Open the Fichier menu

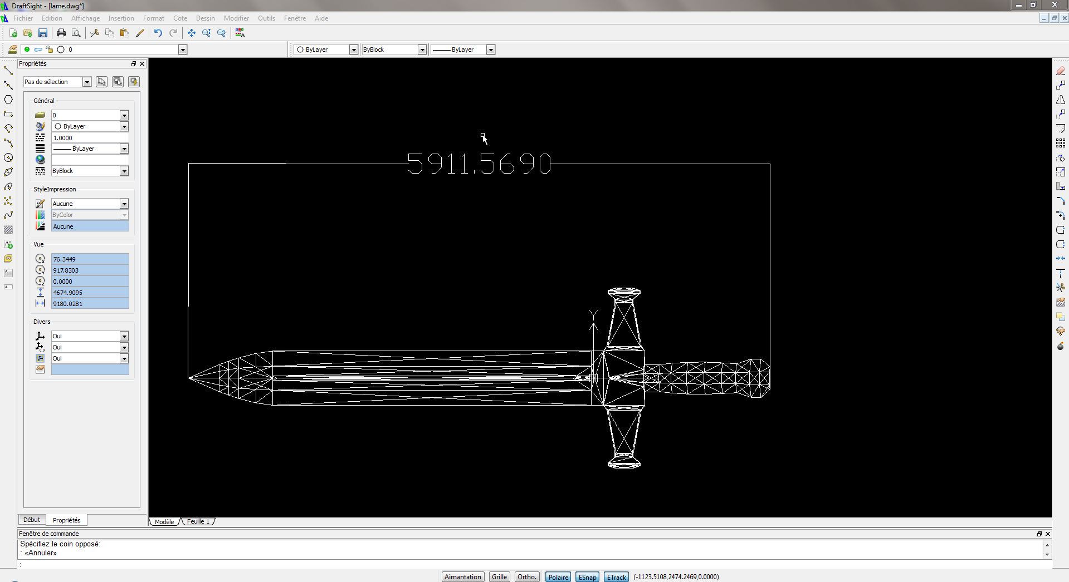23,18
